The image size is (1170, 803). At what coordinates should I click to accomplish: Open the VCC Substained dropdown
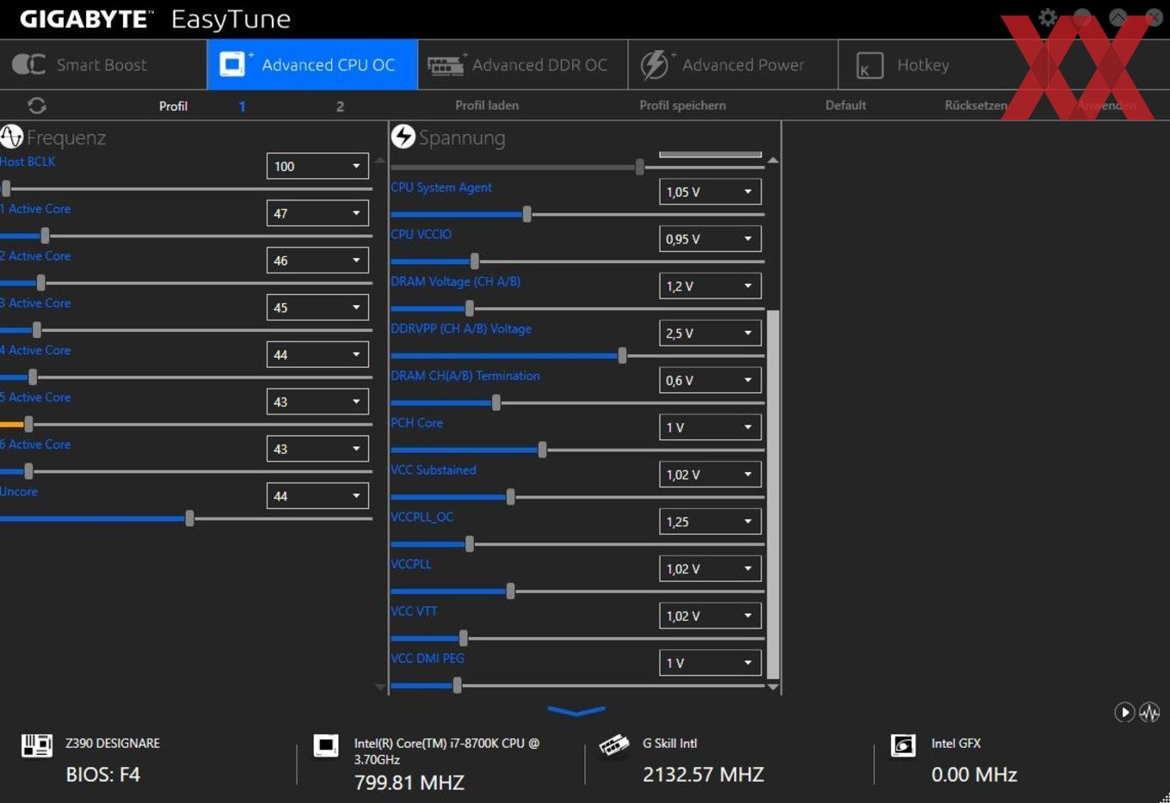[x=710, y=475]
